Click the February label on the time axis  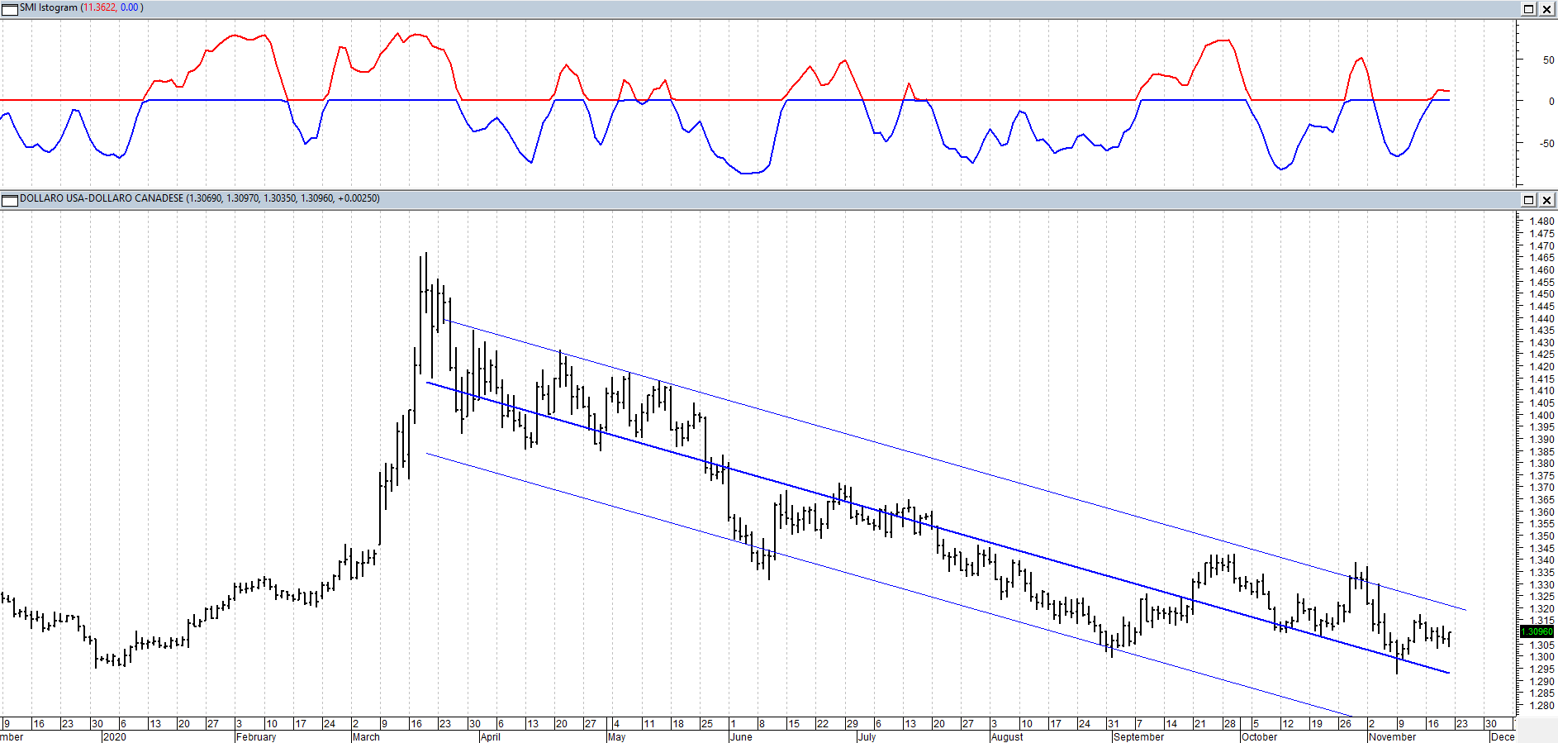pos(256,736)
